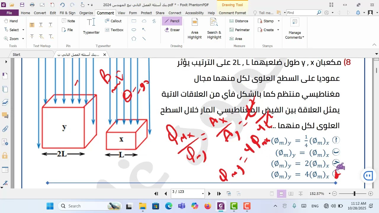This screenshot has width=379, height=213.
Task: Switch to the Comment Format tab
Action: pos(232,13)
